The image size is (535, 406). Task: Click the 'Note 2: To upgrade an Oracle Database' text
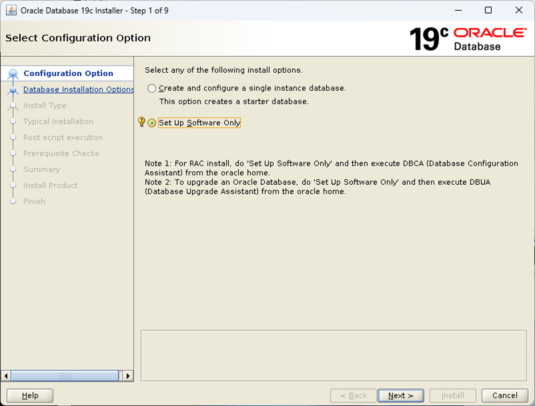click(318, 187)
